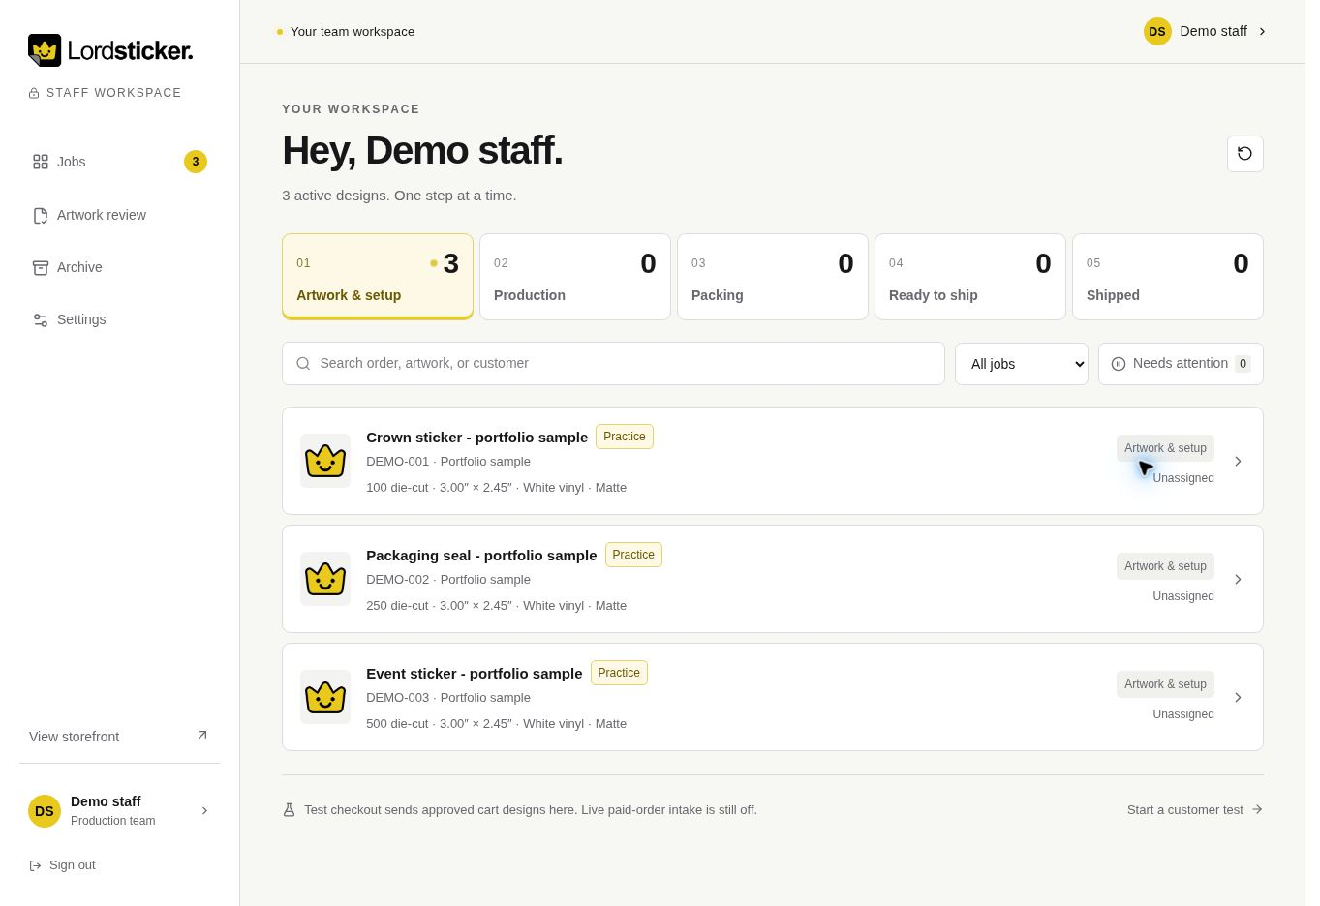Click the DS avatar in sidebar footer
Image resolution: width=1320 pixels, height=906 pixels.
tap(45, 811)
